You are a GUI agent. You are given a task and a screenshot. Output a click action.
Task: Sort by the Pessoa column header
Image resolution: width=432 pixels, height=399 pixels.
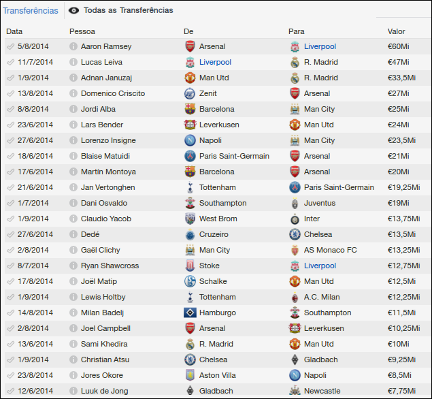(x=82, y=31)
